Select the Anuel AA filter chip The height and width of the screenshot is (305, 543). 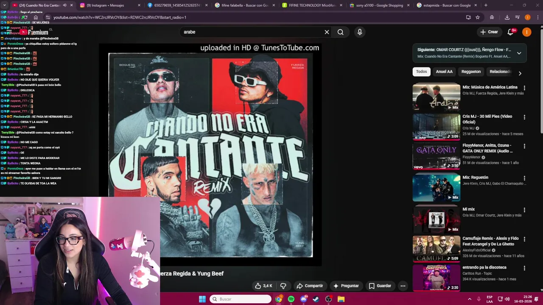(x=444, y=72)
